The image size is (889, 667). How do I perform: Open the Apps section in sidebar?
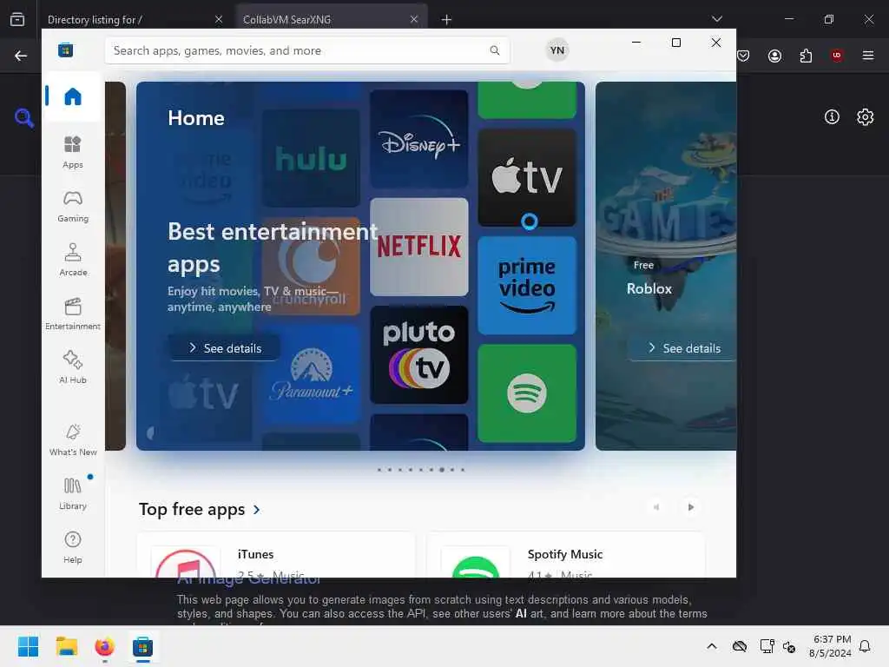(73, 152)
